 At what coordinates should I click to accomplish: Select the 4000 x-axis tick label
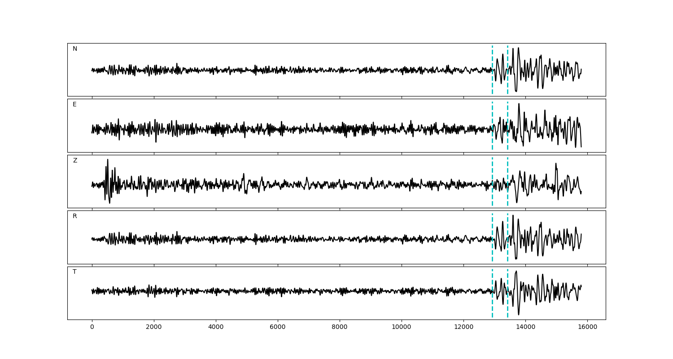pos(216,328)
